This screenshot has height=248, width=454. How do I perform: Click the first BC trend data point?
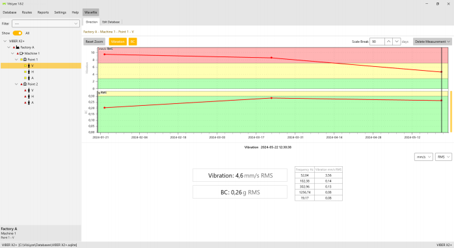(x=105, y=108)
